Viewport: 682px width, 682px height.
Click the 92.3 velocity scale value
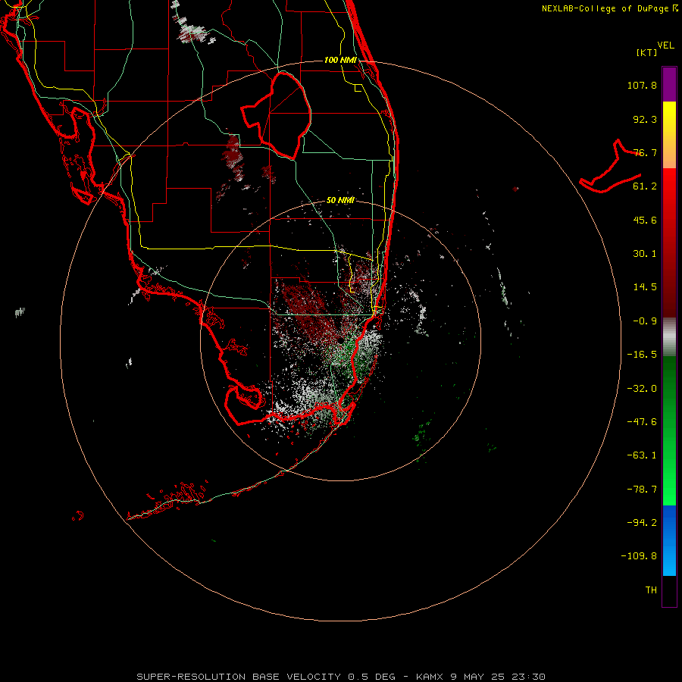[x=645, y=119]
